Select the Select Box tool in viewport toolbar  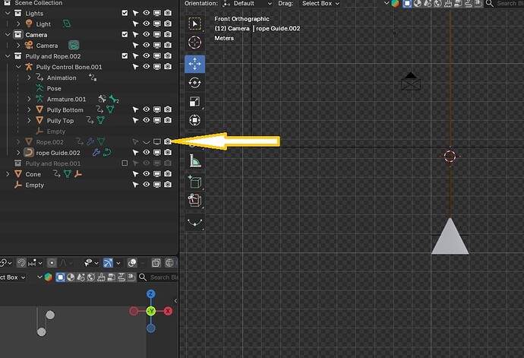click(195, 24)
